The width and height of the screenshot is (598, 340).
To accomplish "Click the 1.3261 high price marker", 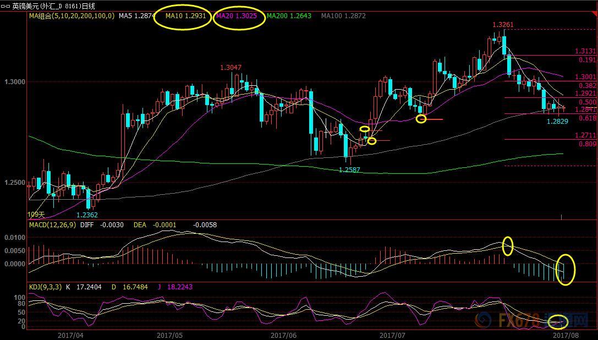I will coord(503,25).
